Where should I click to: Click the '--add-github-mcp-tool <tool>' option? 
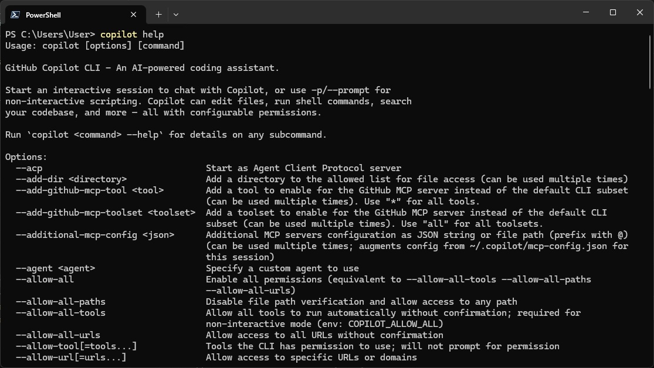(89, 190)
